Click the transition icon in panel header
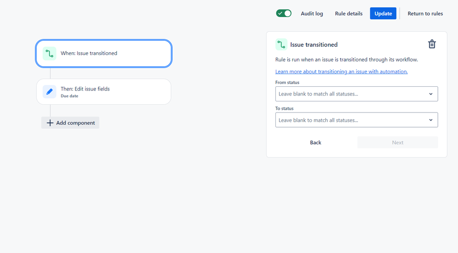The height and width of the screenshot is (253, 458). coord(281,45)
